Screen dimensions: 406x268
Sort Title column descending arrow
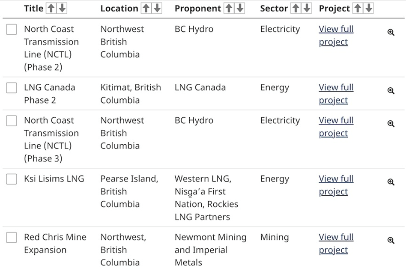62,8
